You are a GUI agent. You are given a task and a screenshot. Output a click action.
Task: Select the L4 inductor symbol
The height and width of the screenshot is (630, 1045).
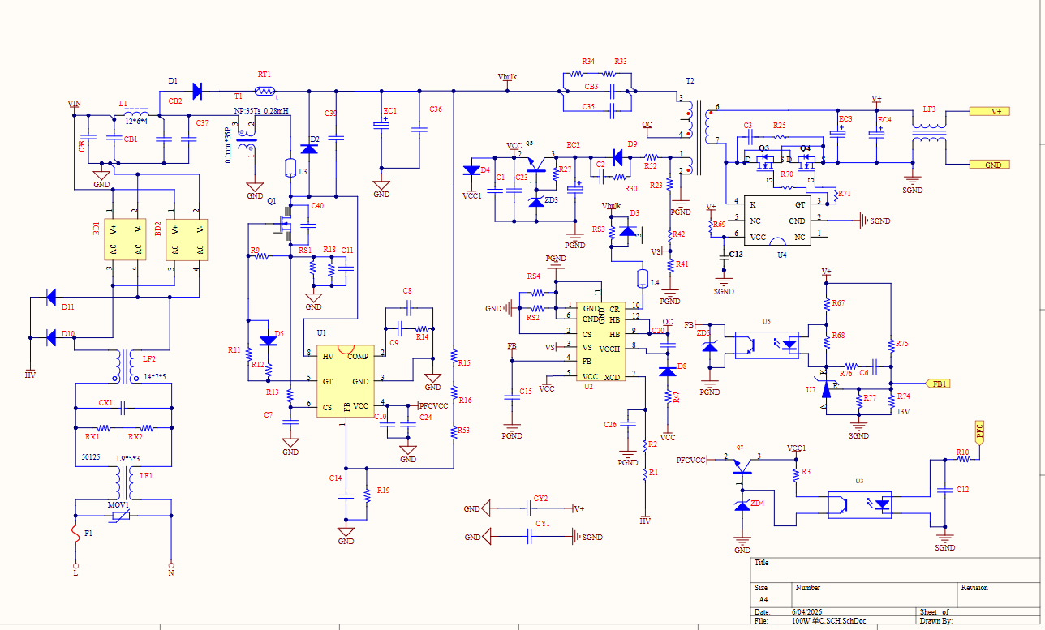tap(643, 279)
